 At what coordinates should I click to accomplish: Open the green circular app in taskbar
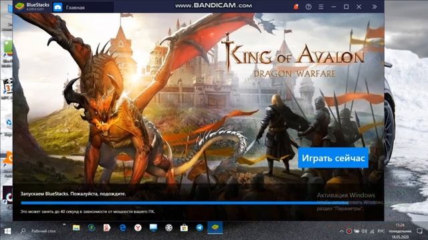tap(92, 228)
